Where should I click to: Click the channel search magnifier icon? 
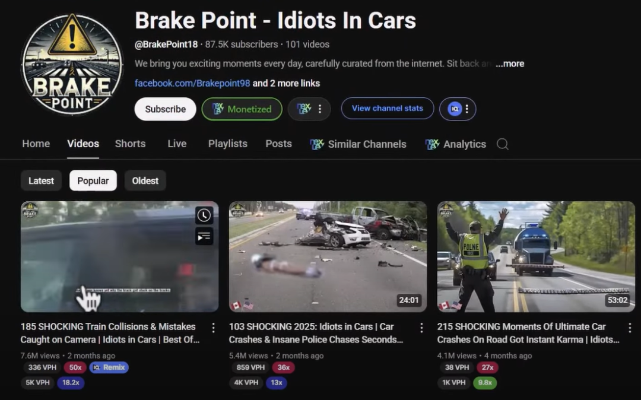(503, 144)
